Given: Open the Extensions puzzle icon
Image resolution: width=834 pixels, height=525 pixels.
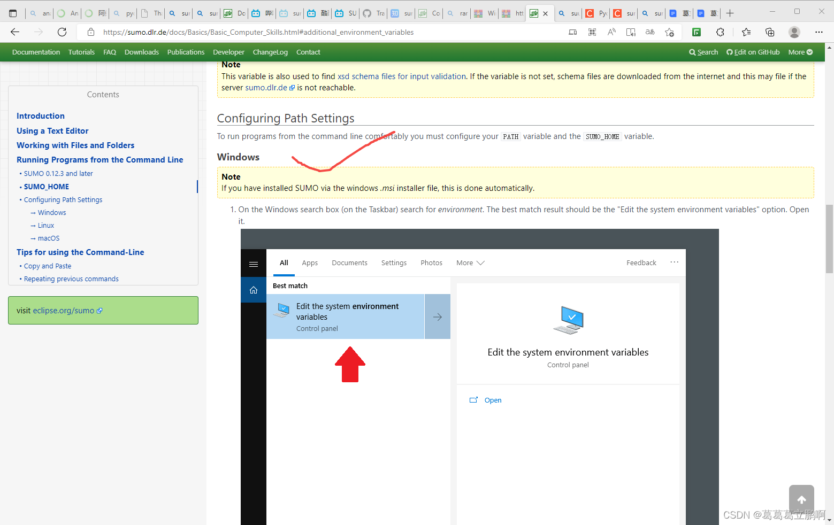Looking at the screenshot, I should 720,32.
